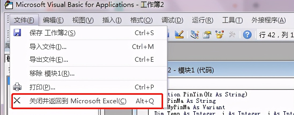
Task: Choose 打印(P)... menu entry
Action: click(x=89, y=87)
